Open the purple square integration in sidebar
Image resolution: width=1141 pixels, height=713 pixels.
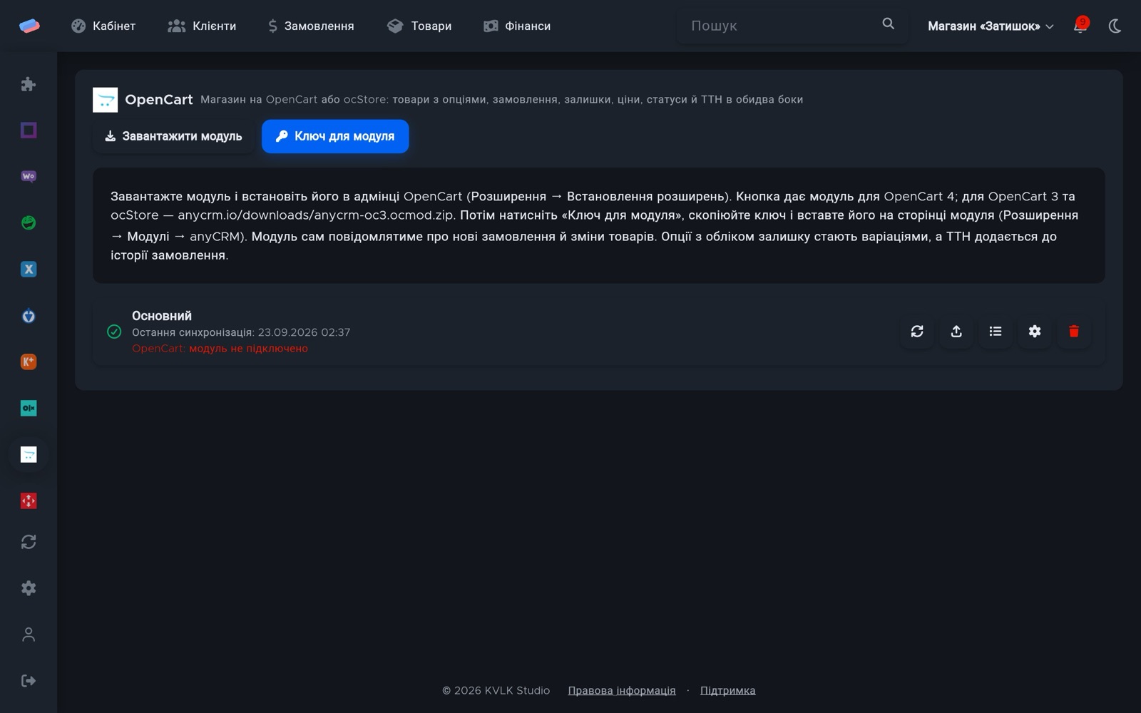29,130
